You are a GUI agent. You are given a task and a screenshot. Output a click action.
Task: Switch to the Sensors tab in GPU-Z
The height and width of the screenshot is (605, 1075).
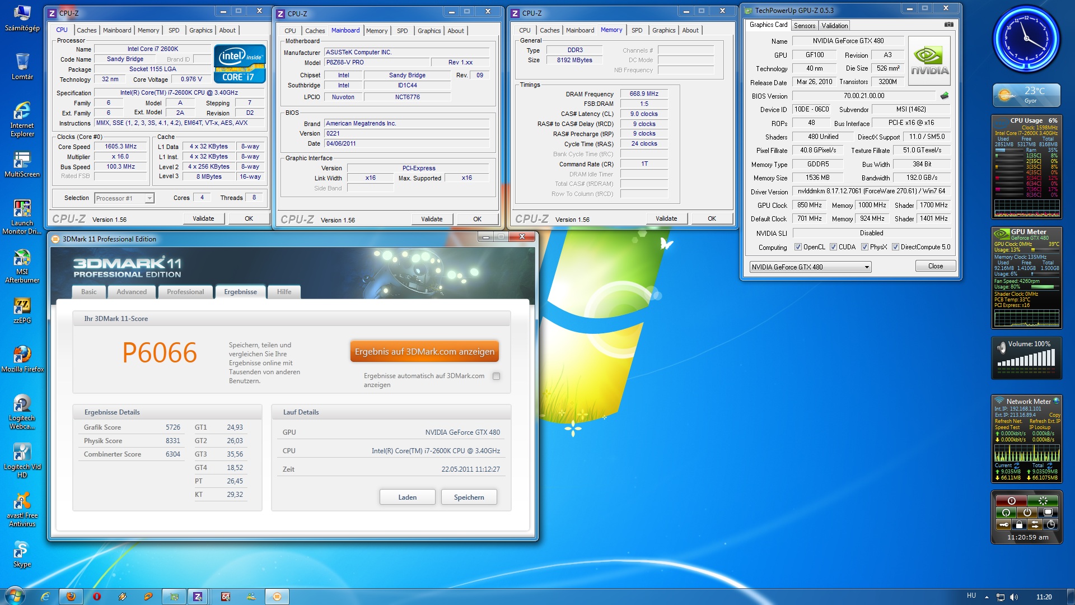point(804,26)
